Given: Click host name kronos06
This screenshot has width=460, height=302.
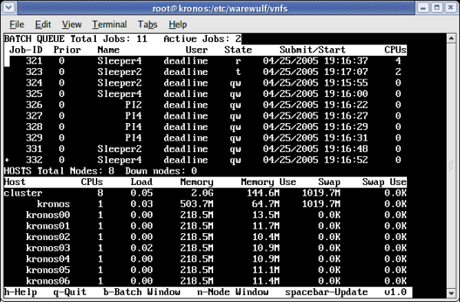Looking at the screenshot, I should pyautogui.click(x=48, y=281).
